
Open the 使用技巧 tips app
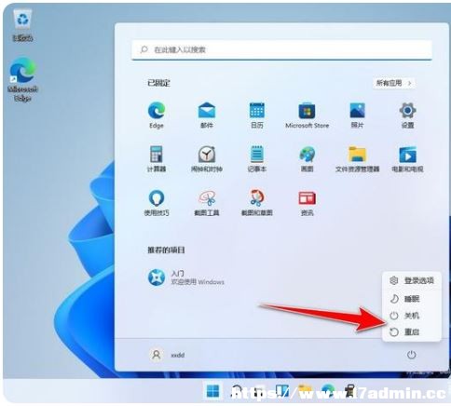pyautogui.click(x=157, y=202)
